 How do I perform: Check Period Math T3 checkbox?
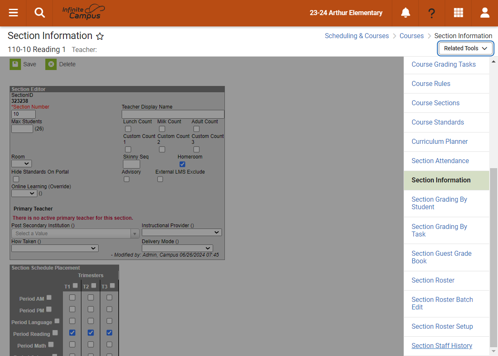point(109,344)
